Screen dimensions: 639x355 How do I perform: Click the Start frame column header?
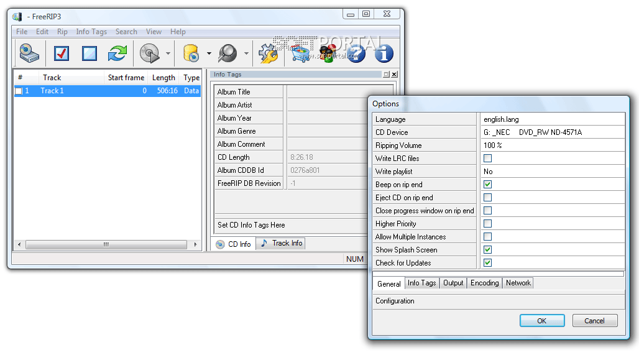[x=126, y=78]
